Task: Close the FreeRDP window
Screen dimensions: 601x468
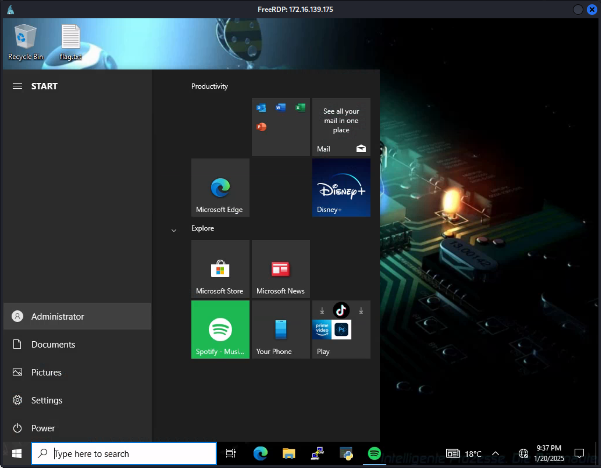Action: coord(592,10)
